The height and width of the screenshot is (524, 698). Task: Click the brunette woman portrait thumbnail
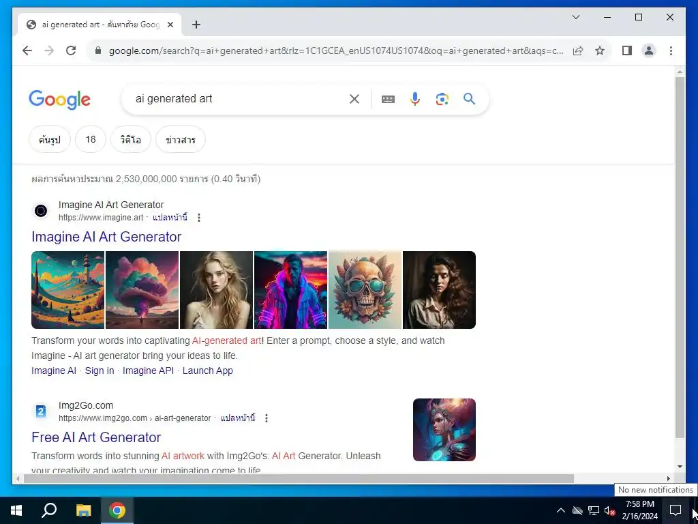tap(440, 290)
